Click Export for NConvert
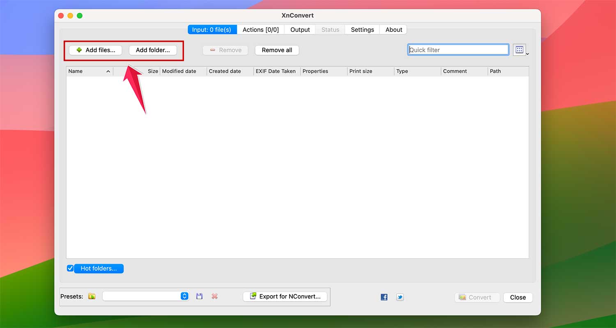 285,296
